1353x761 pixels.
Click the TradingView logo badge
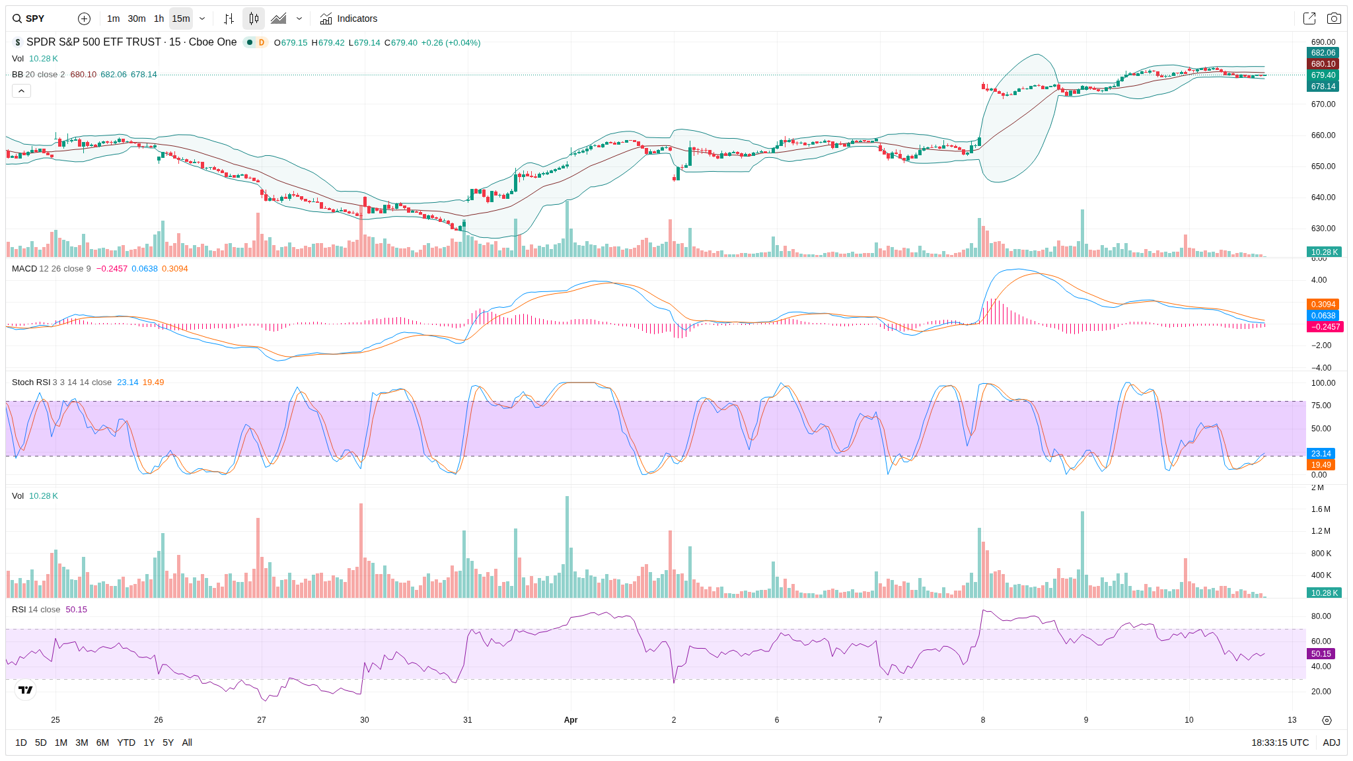coord(26,690)
